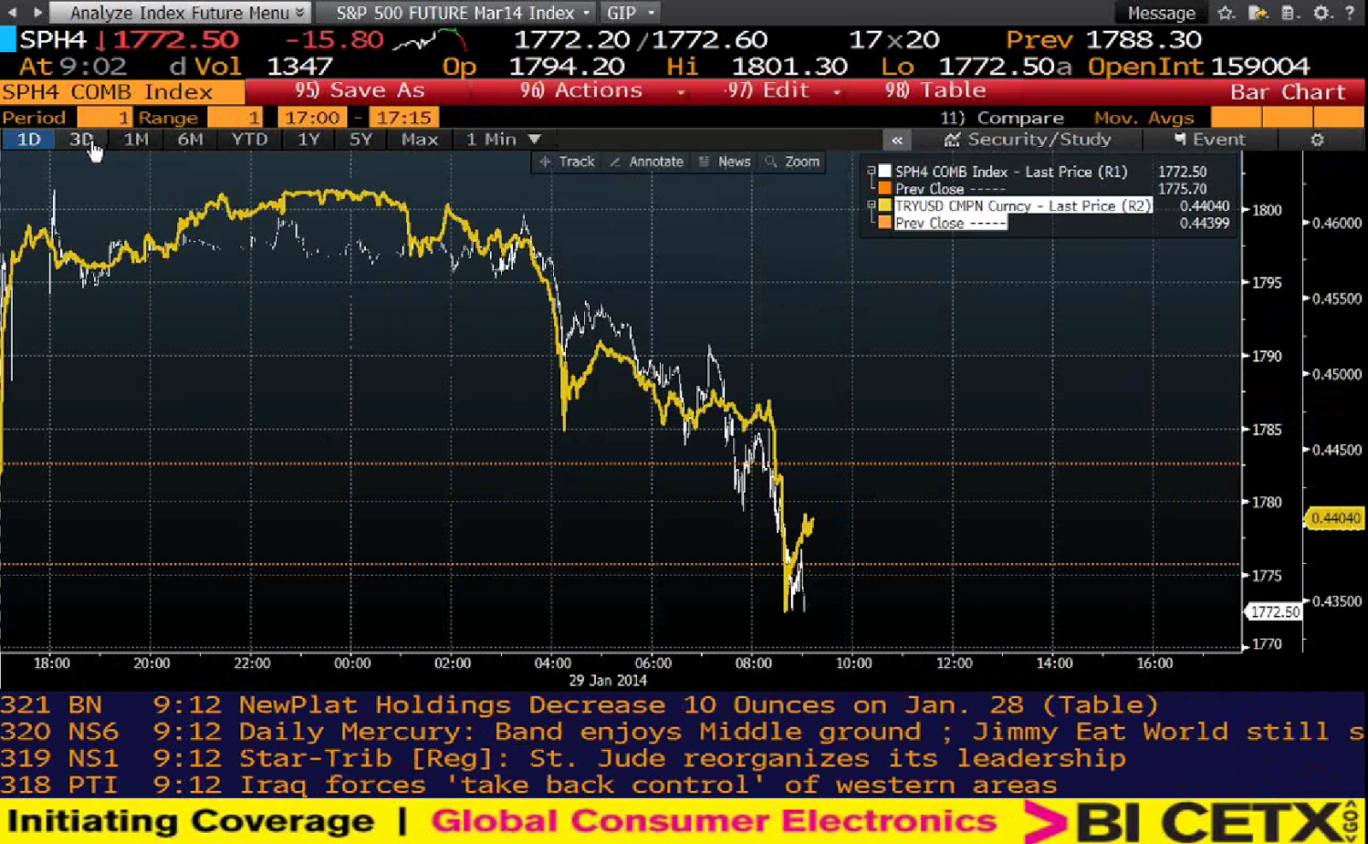Image resolution: width=1368 pixels, height=844 pixels.
Task: Click the Mov. Avgs label
Action: tap(1144, 118)
